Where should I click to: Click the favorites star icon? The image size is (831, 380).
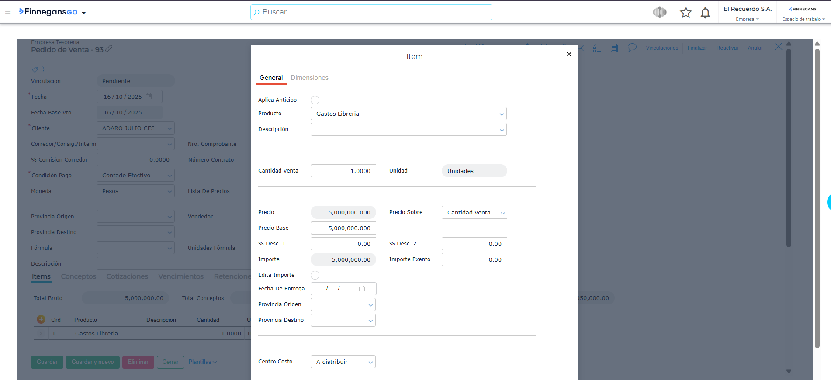pyautogui.click(x=686, y=13)
